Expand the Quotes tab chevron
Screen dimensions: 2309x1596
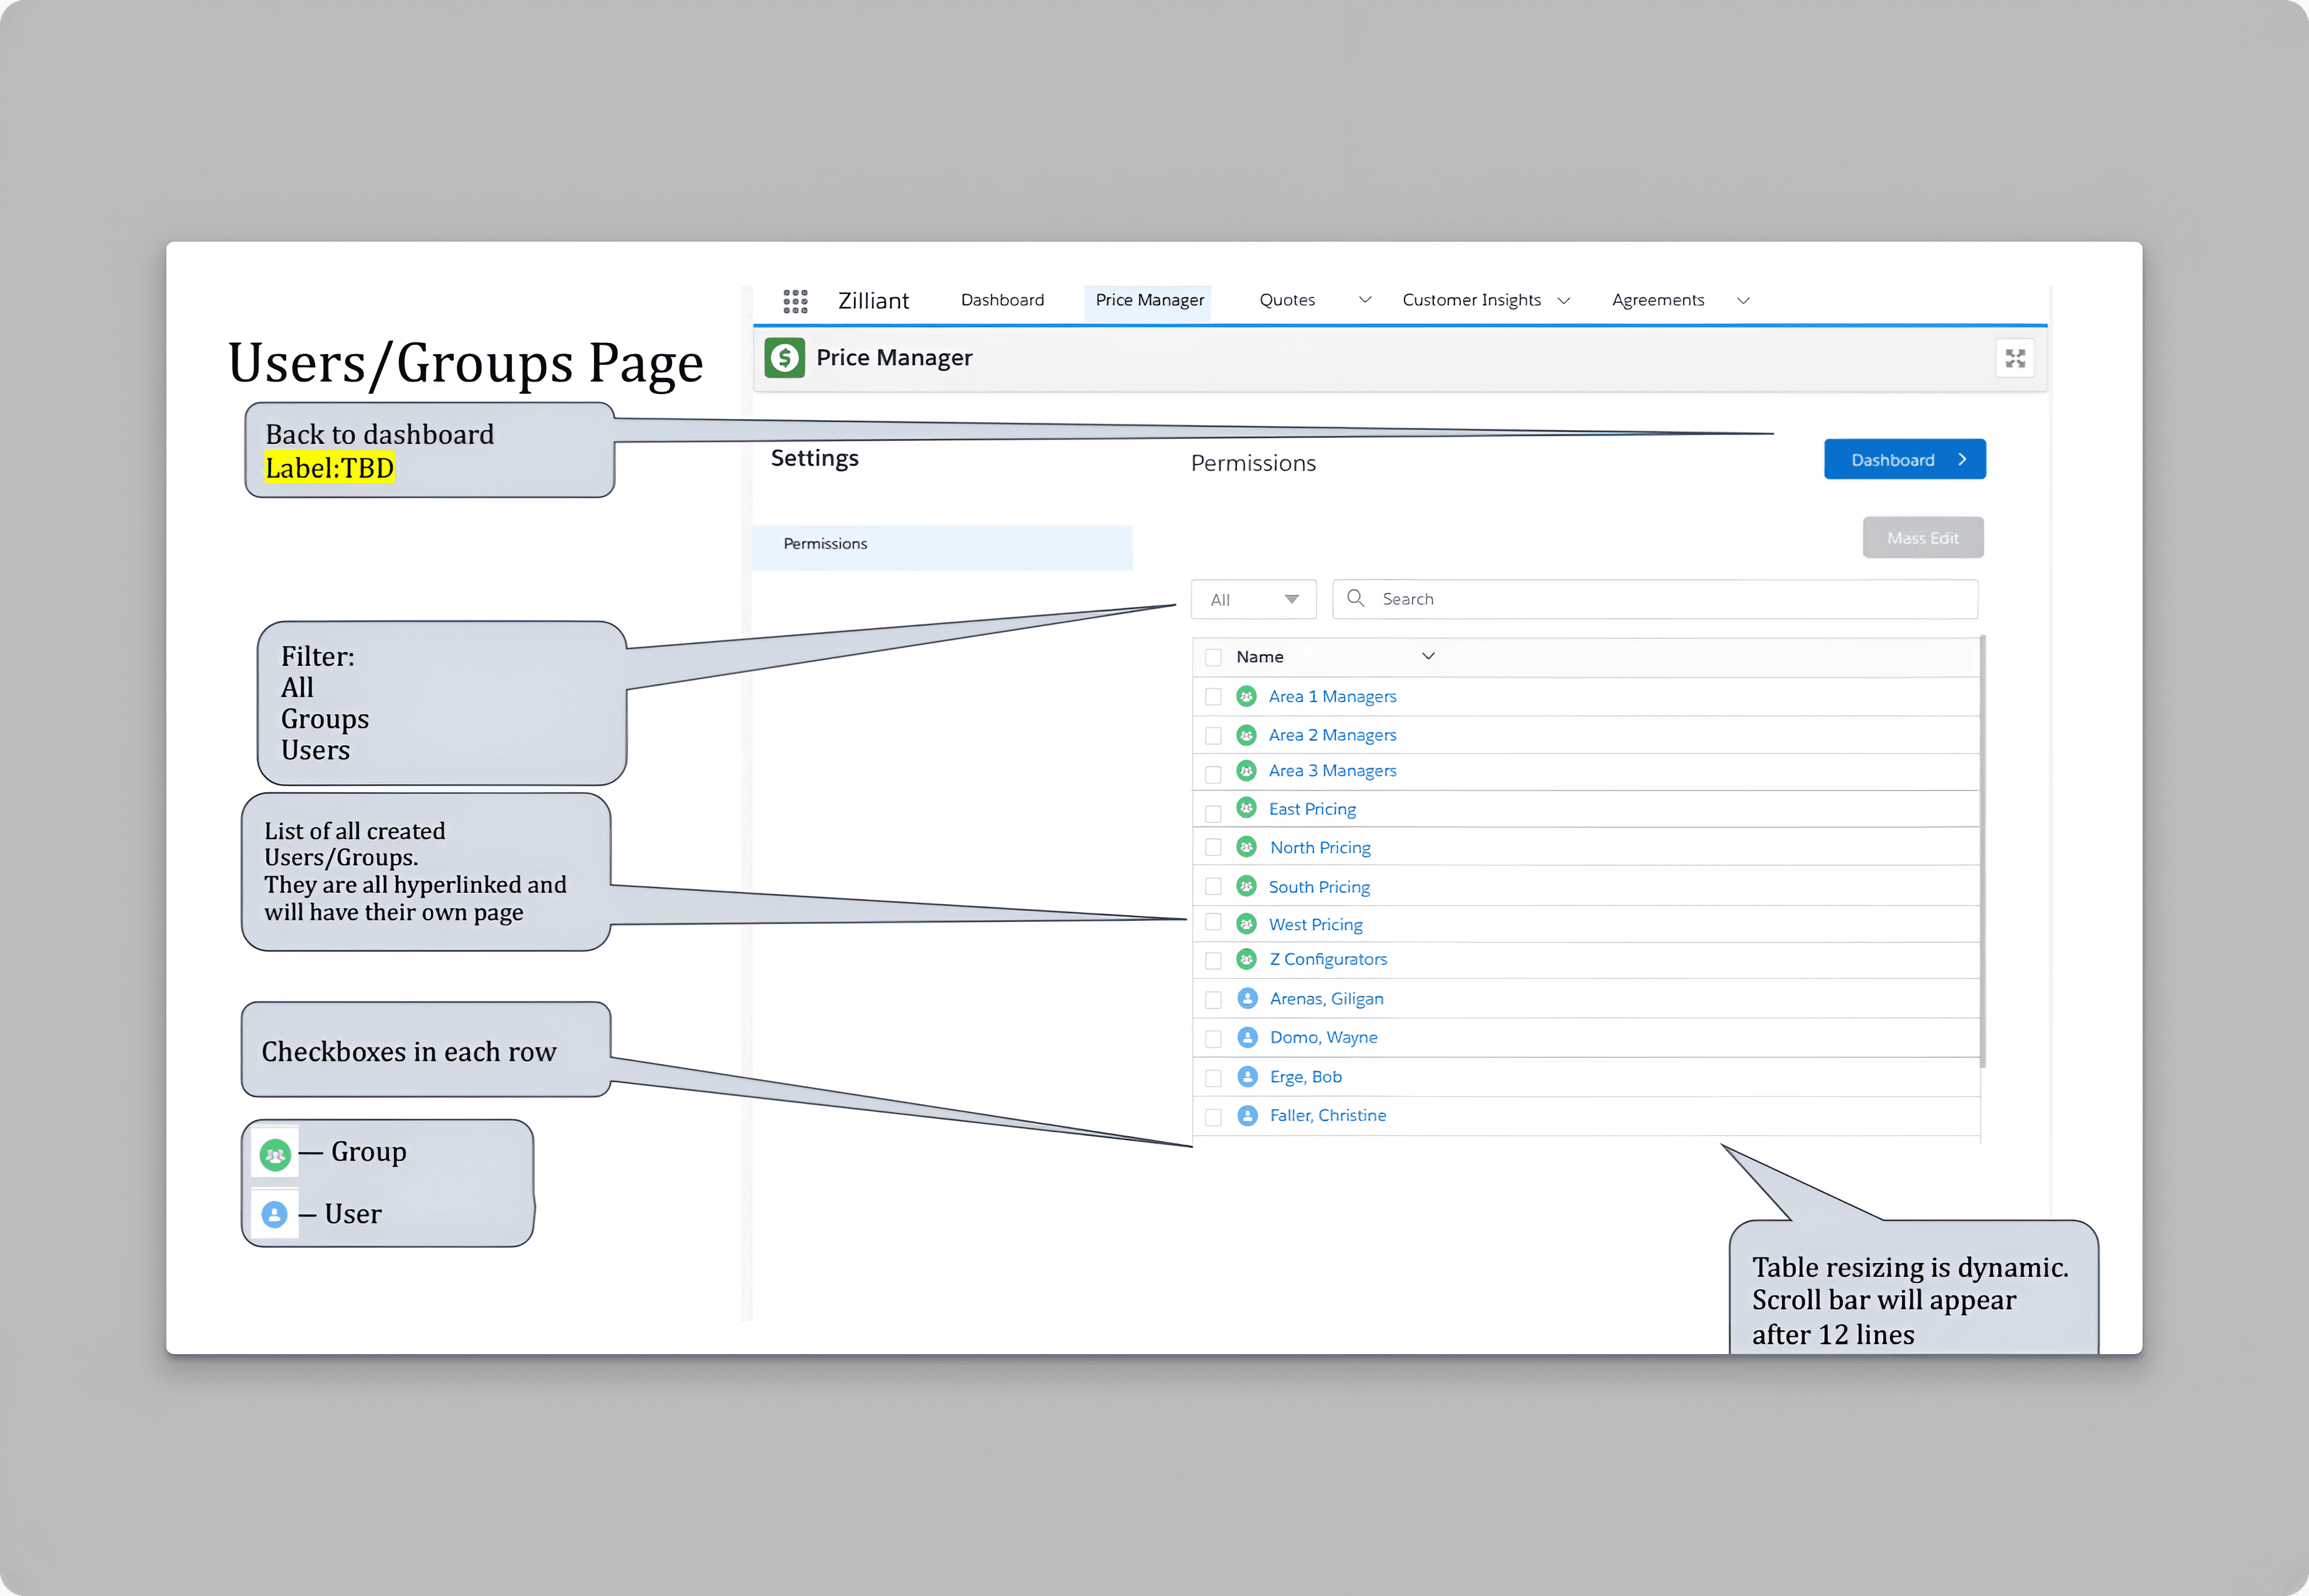pyautogui.click(x=1364, y=300)
